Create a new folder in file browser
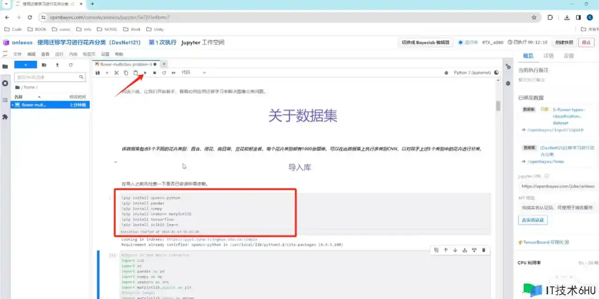Screen dimensions: 599x299 44,65
